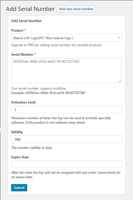The image size is (133, 200).
Task: Click the Activation Limit label
Action: click(x=23, y=102)
